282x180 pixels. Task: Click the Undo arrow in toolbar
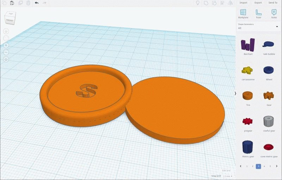pos(37,3)
